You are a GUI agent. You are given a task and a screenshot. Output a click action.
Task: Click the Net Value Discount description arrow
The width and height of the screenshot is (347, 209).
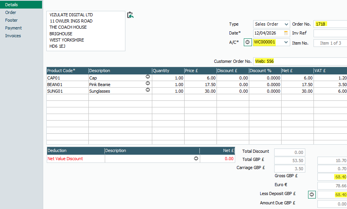(196, 159)
